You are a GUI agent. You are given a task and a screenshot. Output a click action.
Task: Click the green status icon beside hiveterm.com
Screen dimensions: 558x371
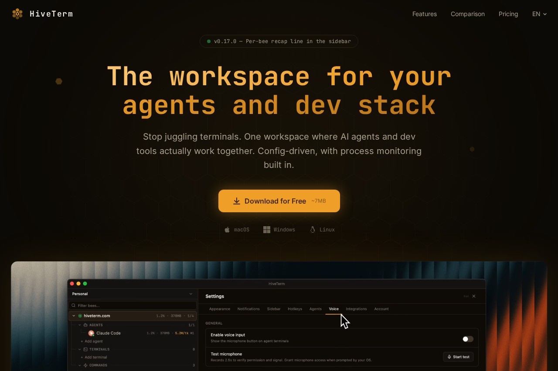(x=80, y=316)
